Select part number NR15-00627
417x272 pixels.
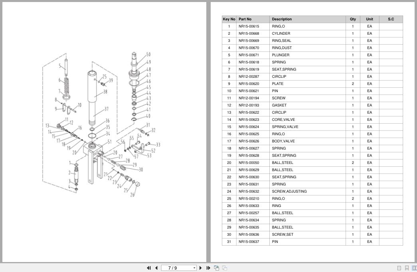(x=249, y=148)
